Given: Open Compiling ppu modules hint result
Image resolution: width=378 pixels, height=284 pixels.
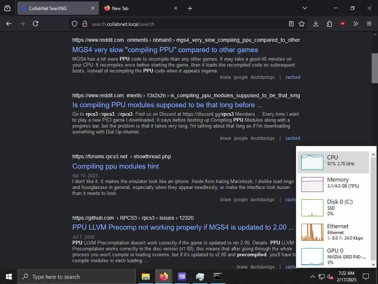Looking at the screenshot, I should click(x=116, y=166).
